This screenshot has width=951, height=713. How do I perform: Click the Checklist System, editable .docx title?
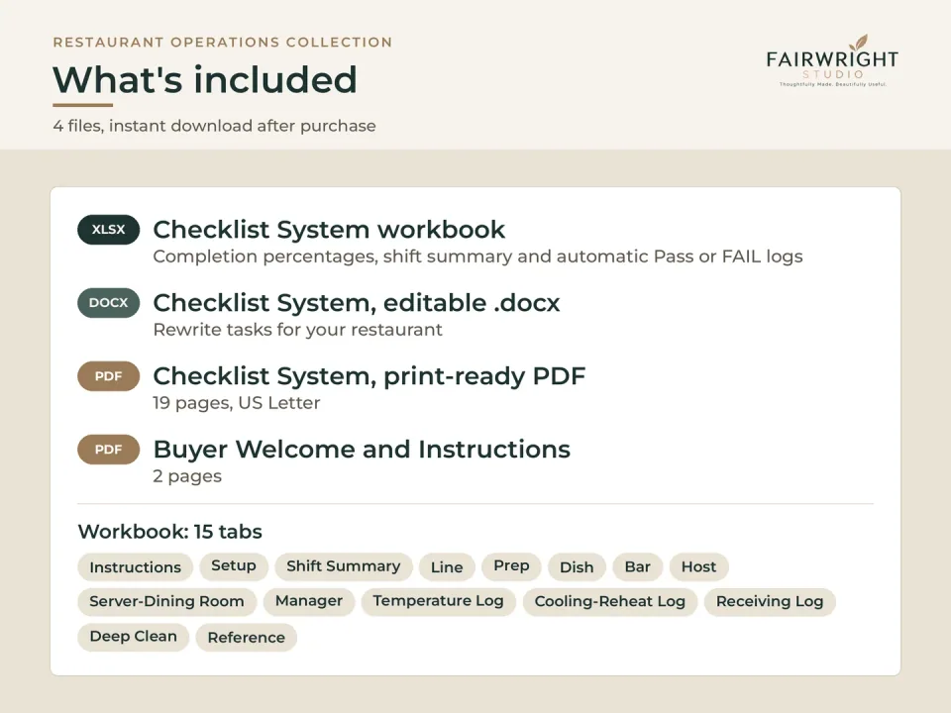pyautogui.click(x=356, y=303)
